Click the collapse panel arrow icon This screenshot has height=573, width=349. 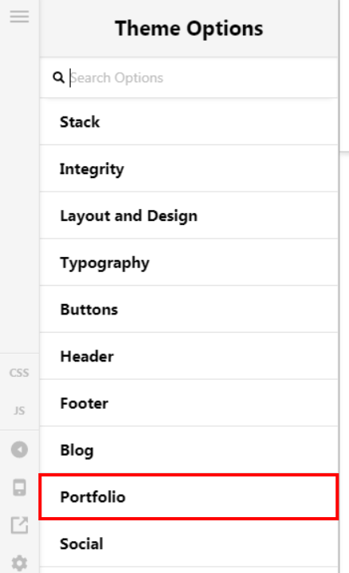coord(19,449)
